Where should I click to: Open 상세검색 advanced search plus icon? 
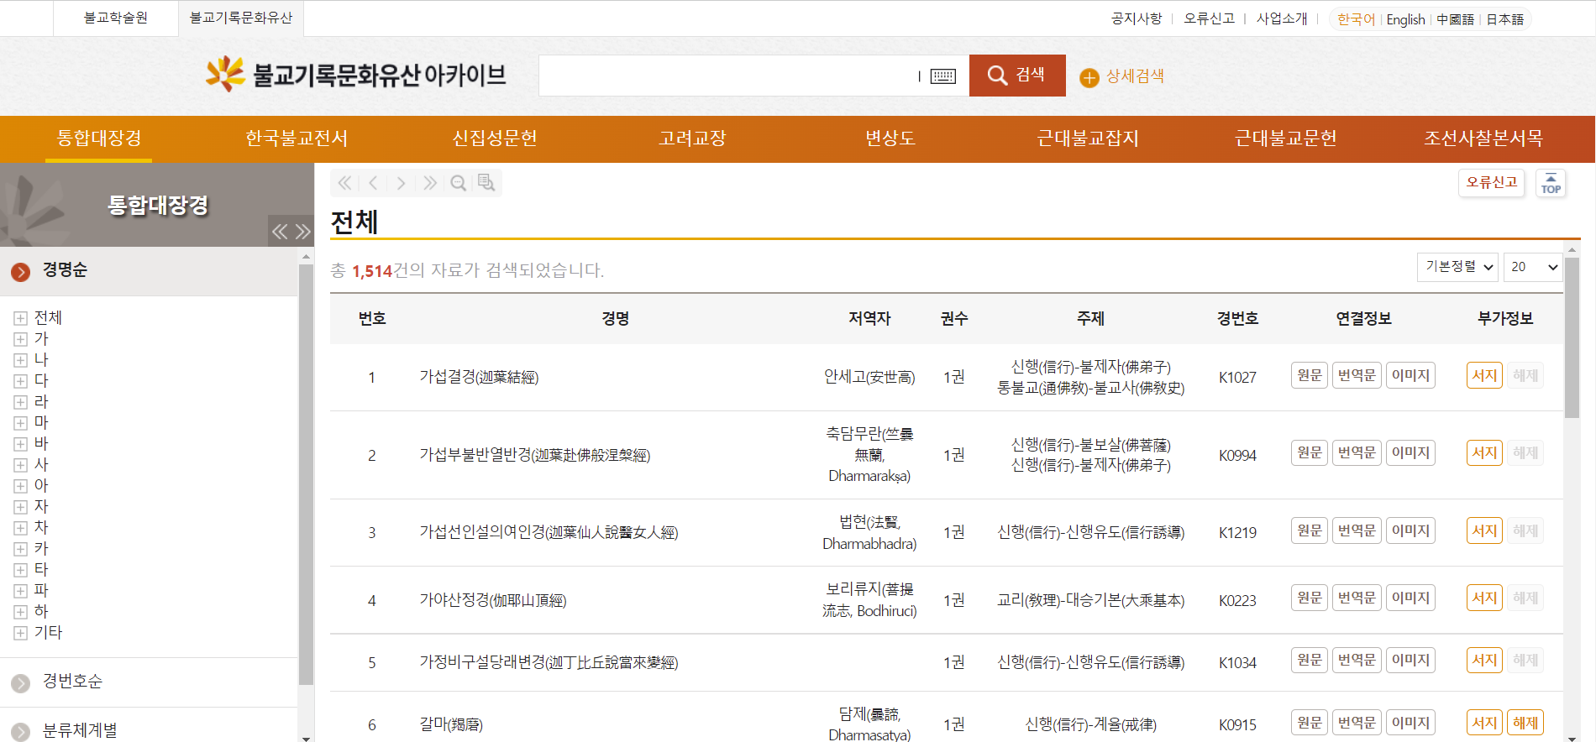coord(1089,77)
